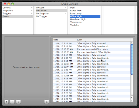Select the 11/15/10 5:59 AM event row
Viewport: 139px width, 108px height.
pyautogui.click(x=91, y=84)
